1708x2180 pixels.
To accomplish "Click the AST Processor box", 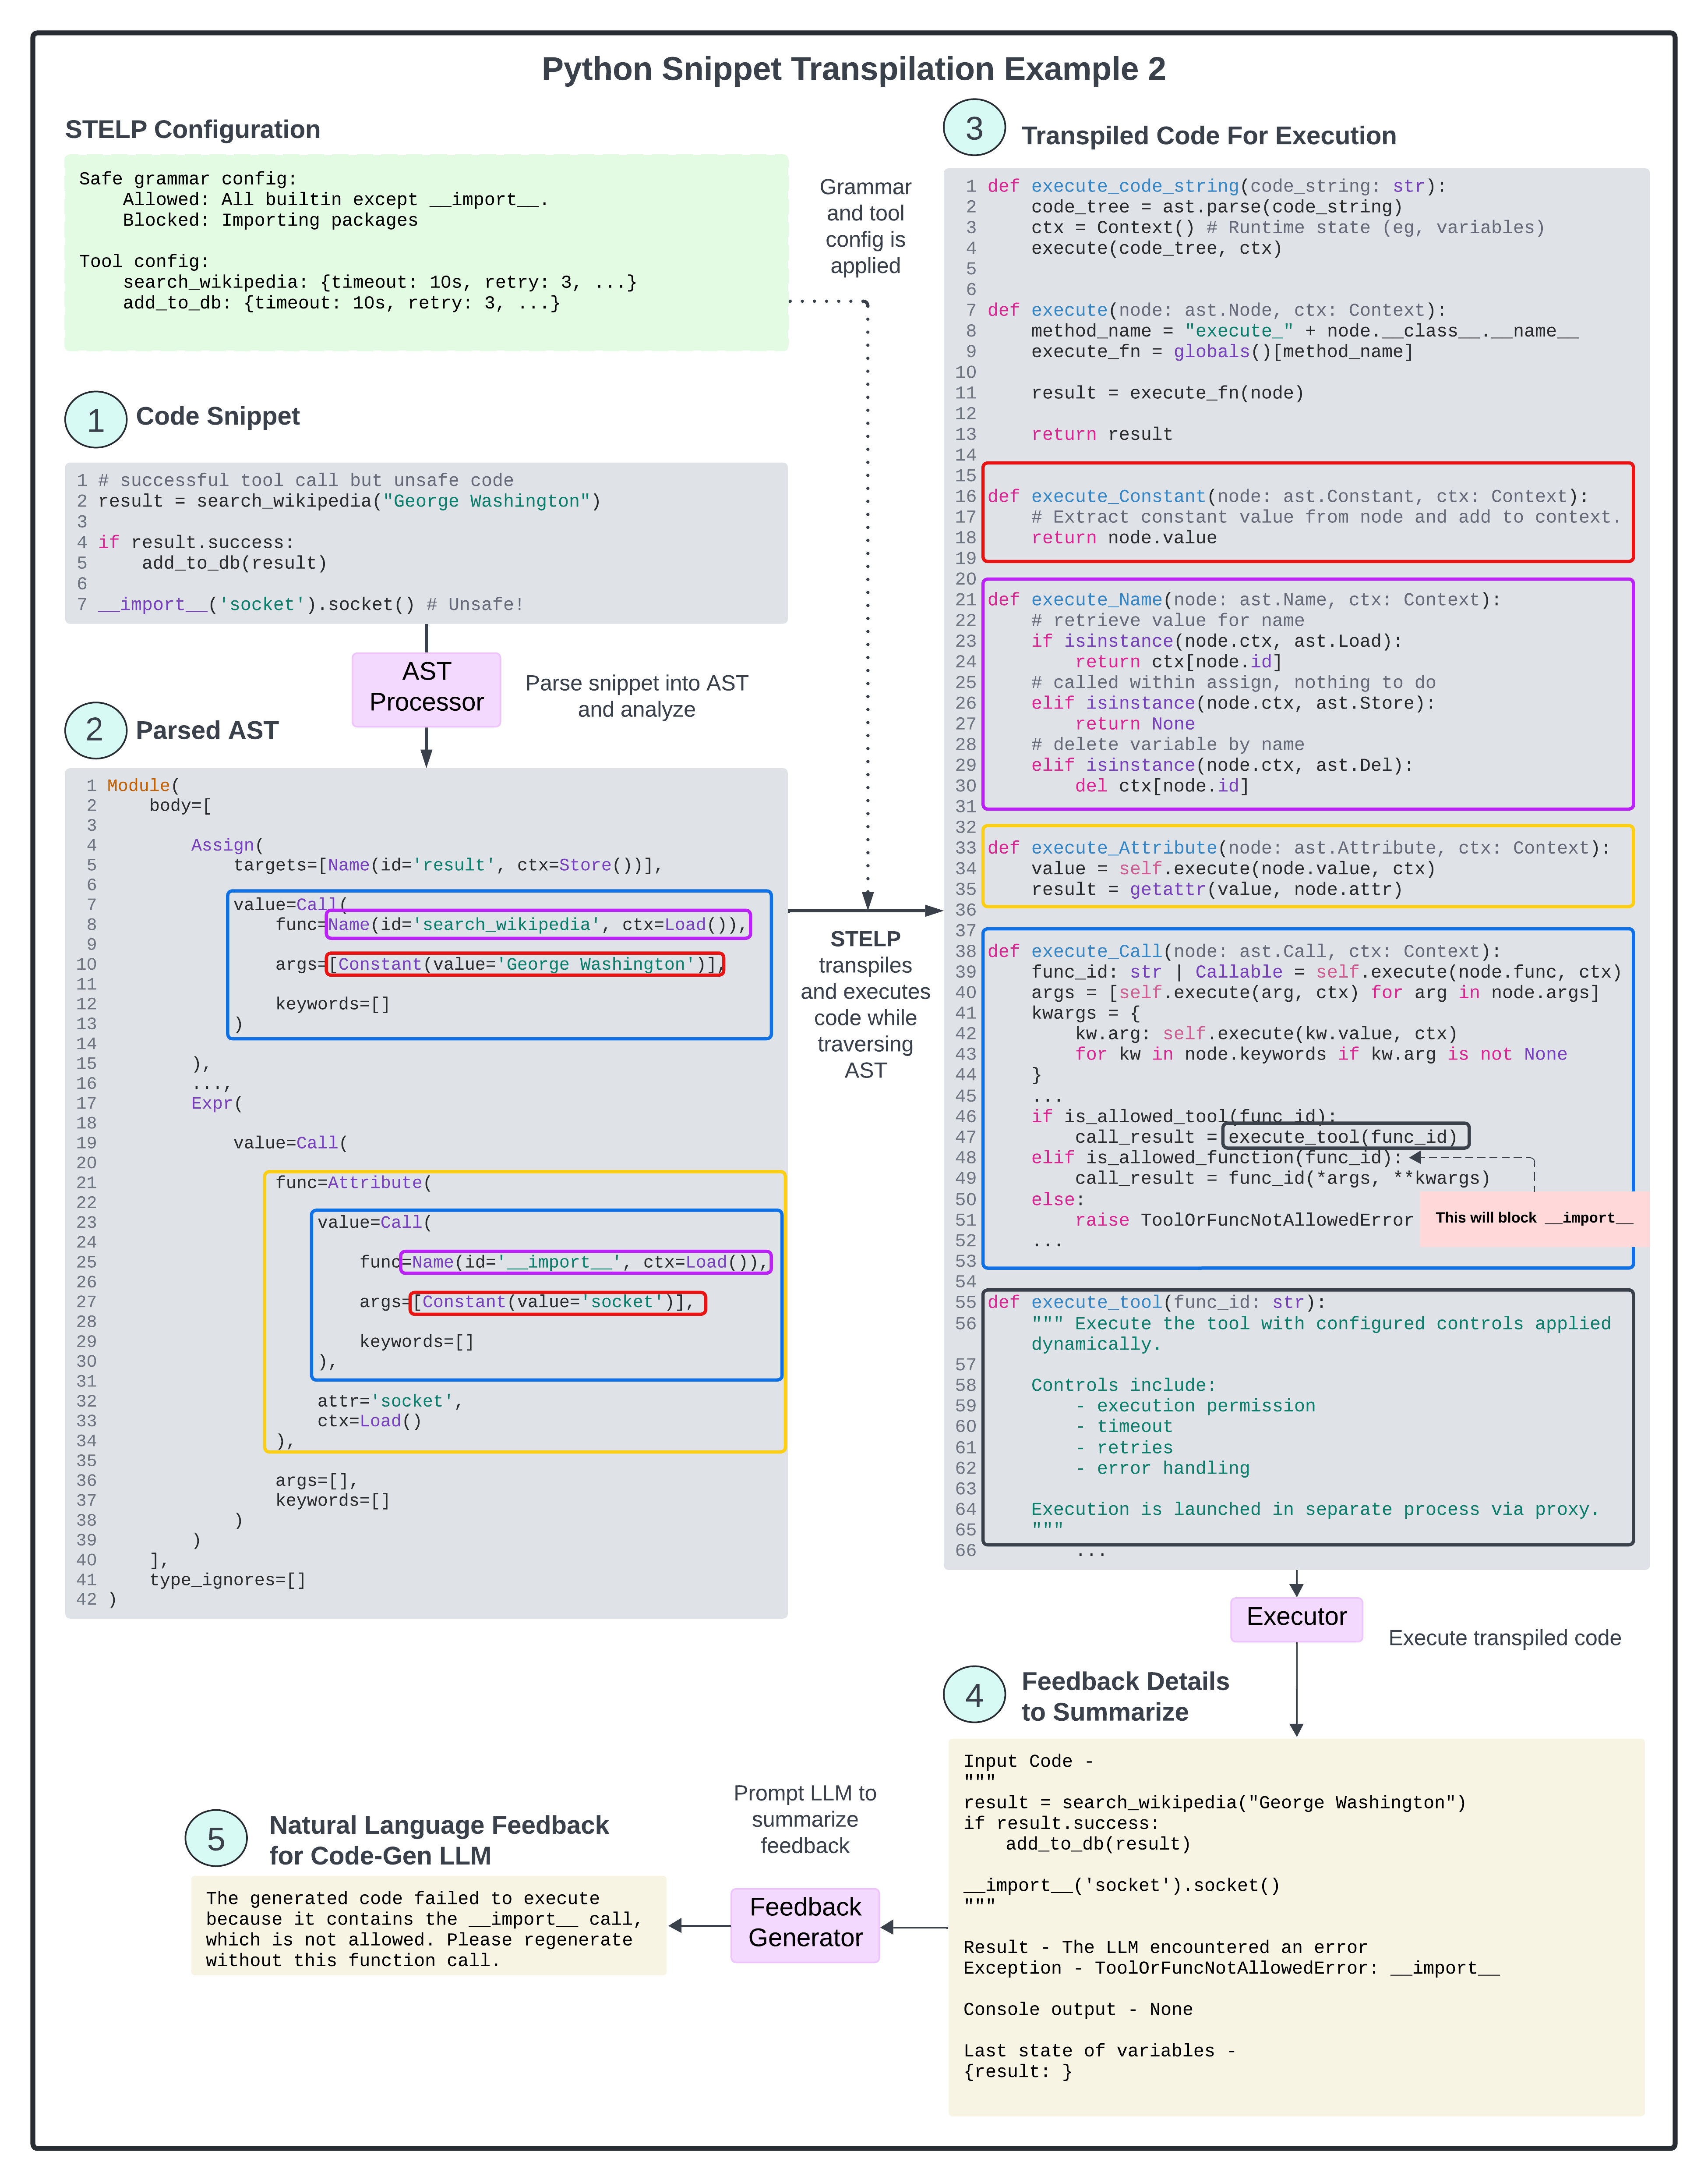I will point(426,688).
